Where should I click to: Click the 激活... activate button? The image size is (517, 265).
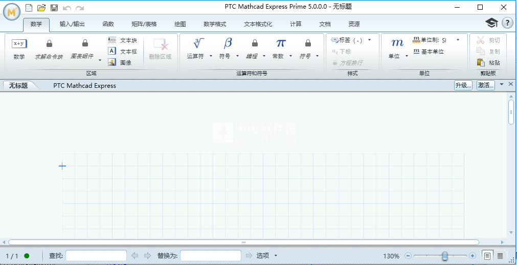coord(486,85)
